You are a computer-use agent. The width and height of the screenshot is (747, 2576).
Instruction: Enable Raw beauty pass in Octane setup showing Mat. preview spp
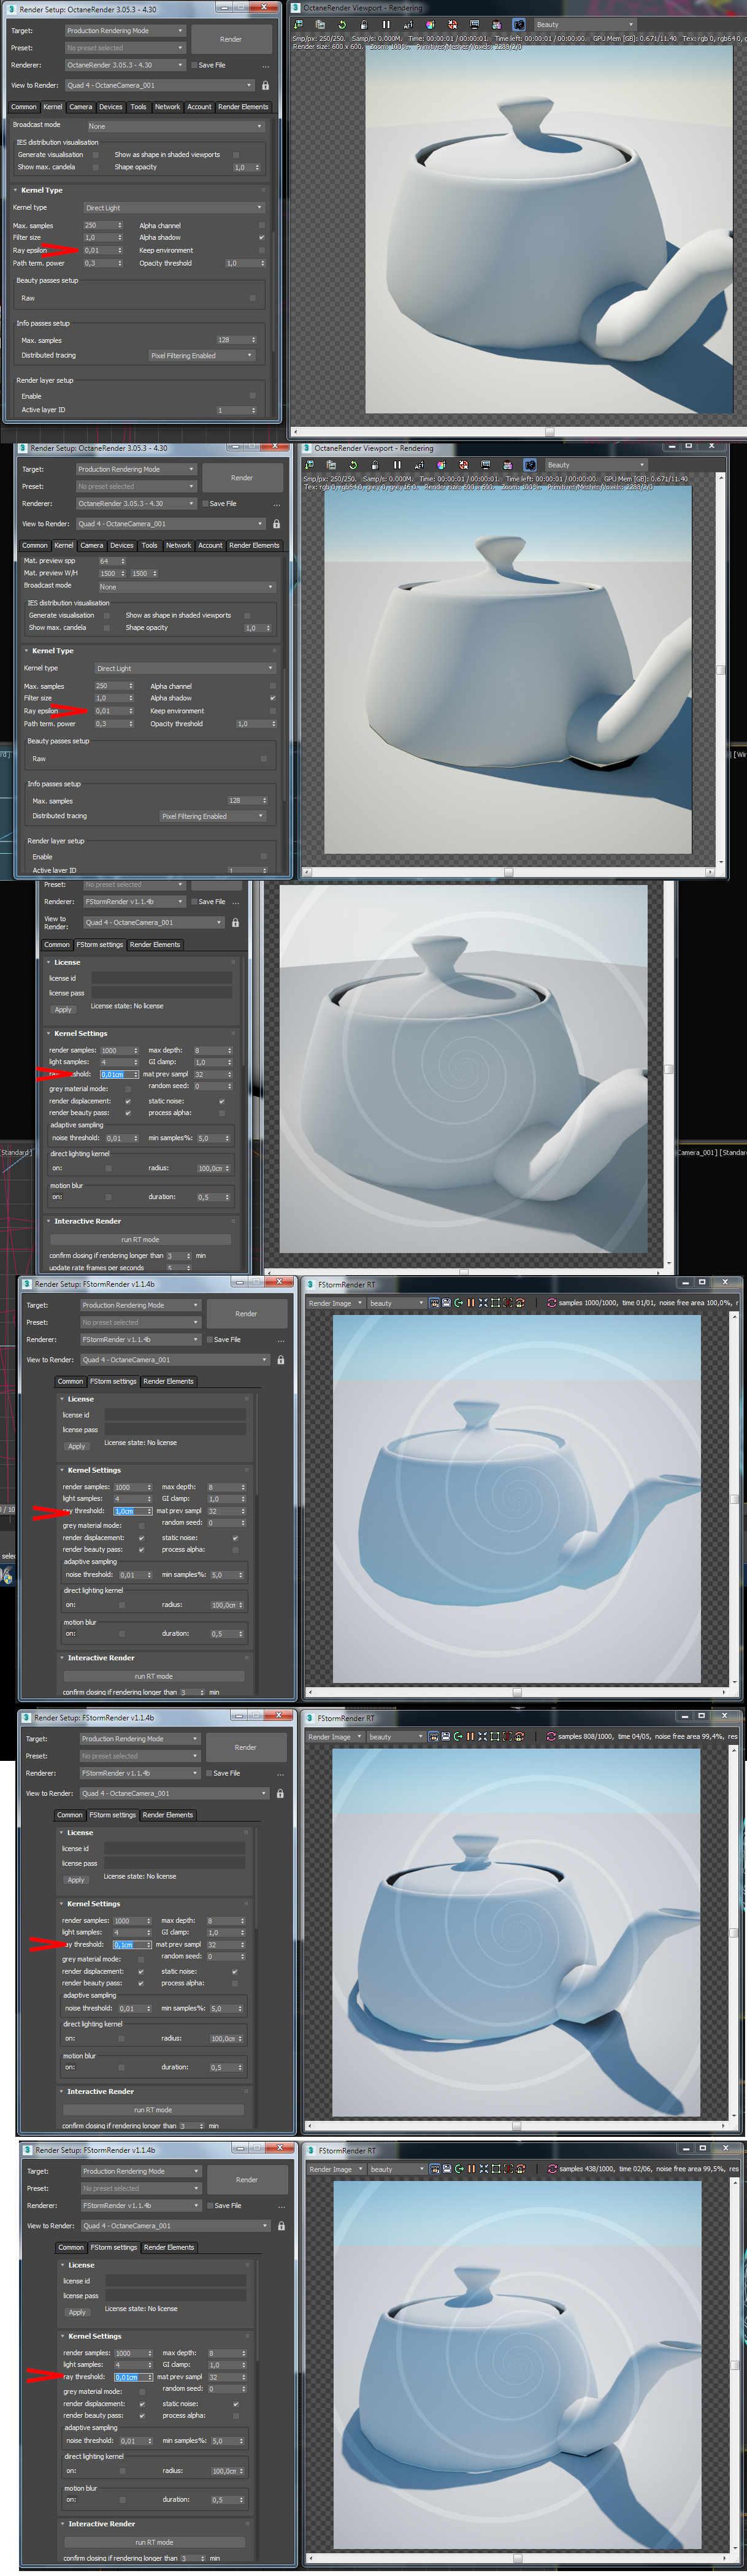(x=263, y=759)
